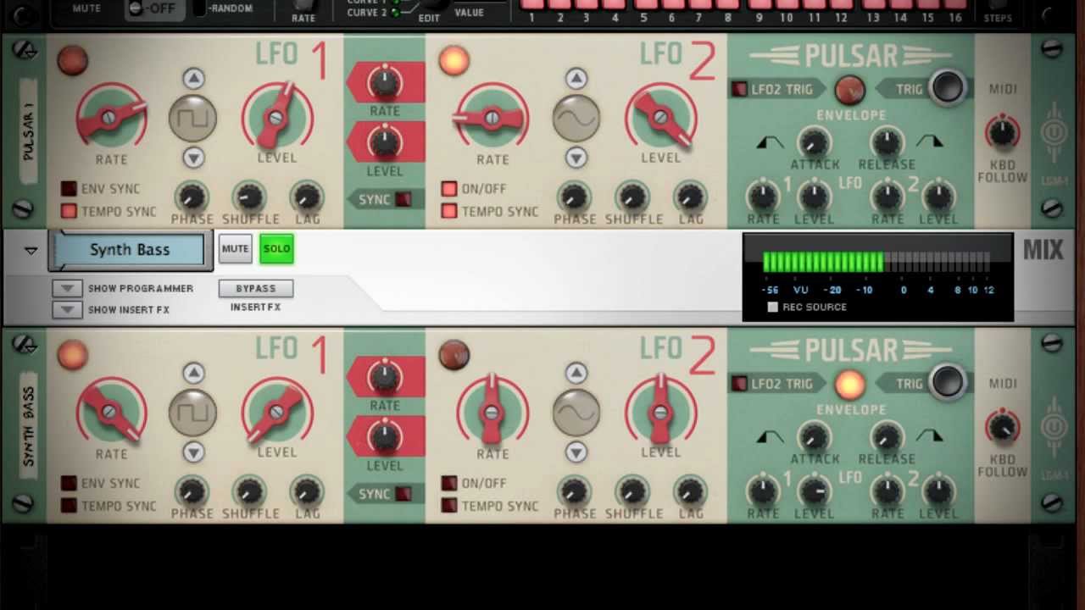Click sine waveform display on Synth Bass LFO 2
Viewport: 1085px width, 610px height.
click(x=576, y=413)
